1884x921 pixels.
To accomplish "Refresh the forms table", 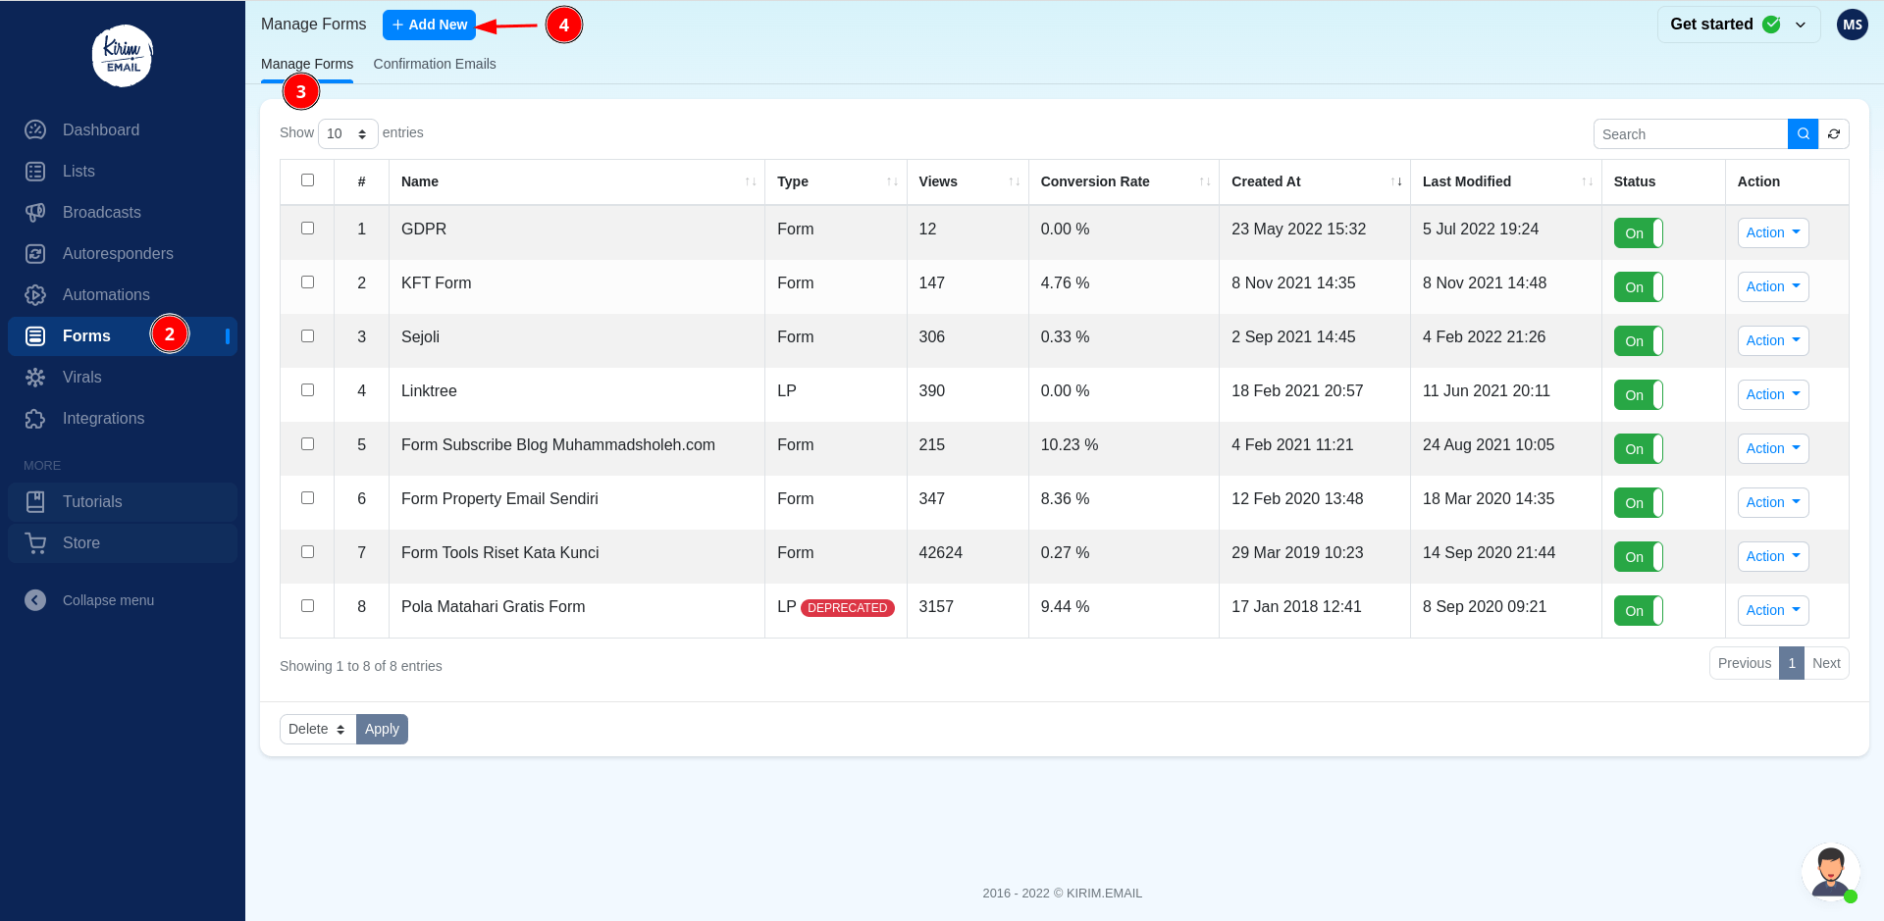I will pos(1834,133).
